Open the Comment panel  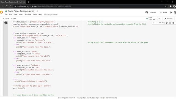(151, 12)
